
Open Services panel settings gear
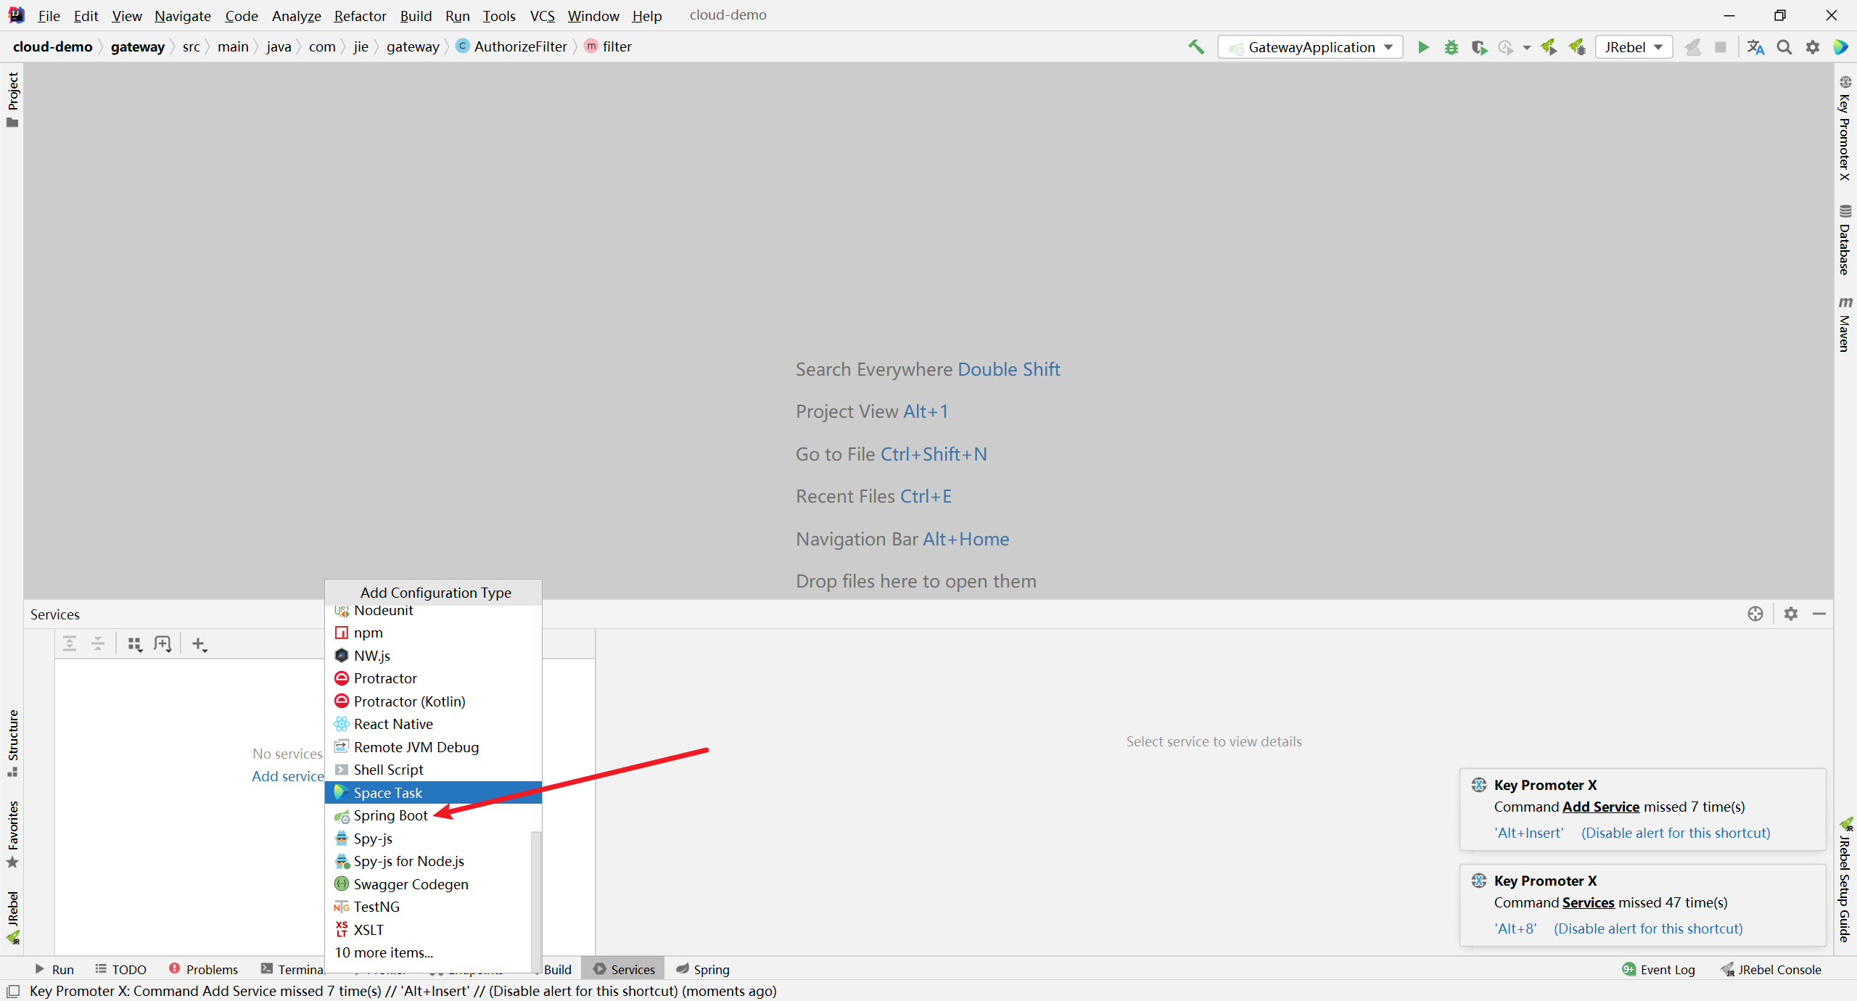(x=1791, y=614)
